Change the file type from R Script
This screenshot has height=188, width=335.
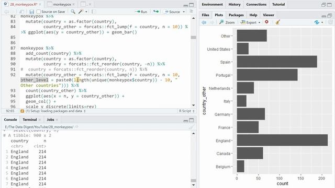(187, 111)
